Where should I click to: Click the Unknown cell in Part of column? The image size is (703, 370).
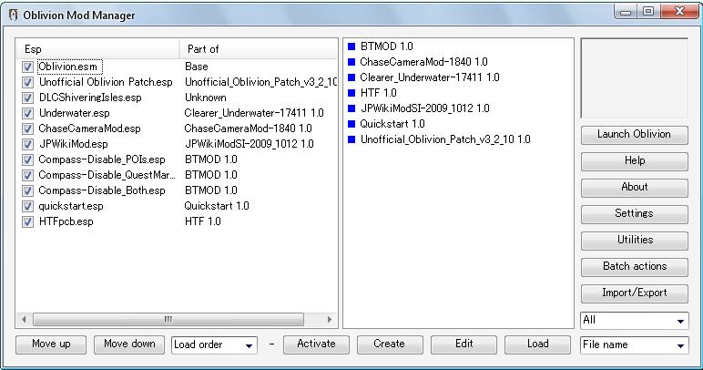(x=205, y=98)
